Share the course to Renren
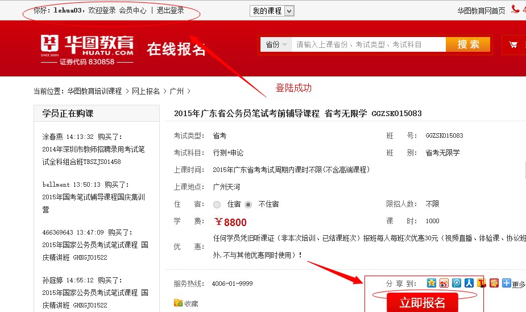This screenshot has height=312, width=526. click(469, 283)
